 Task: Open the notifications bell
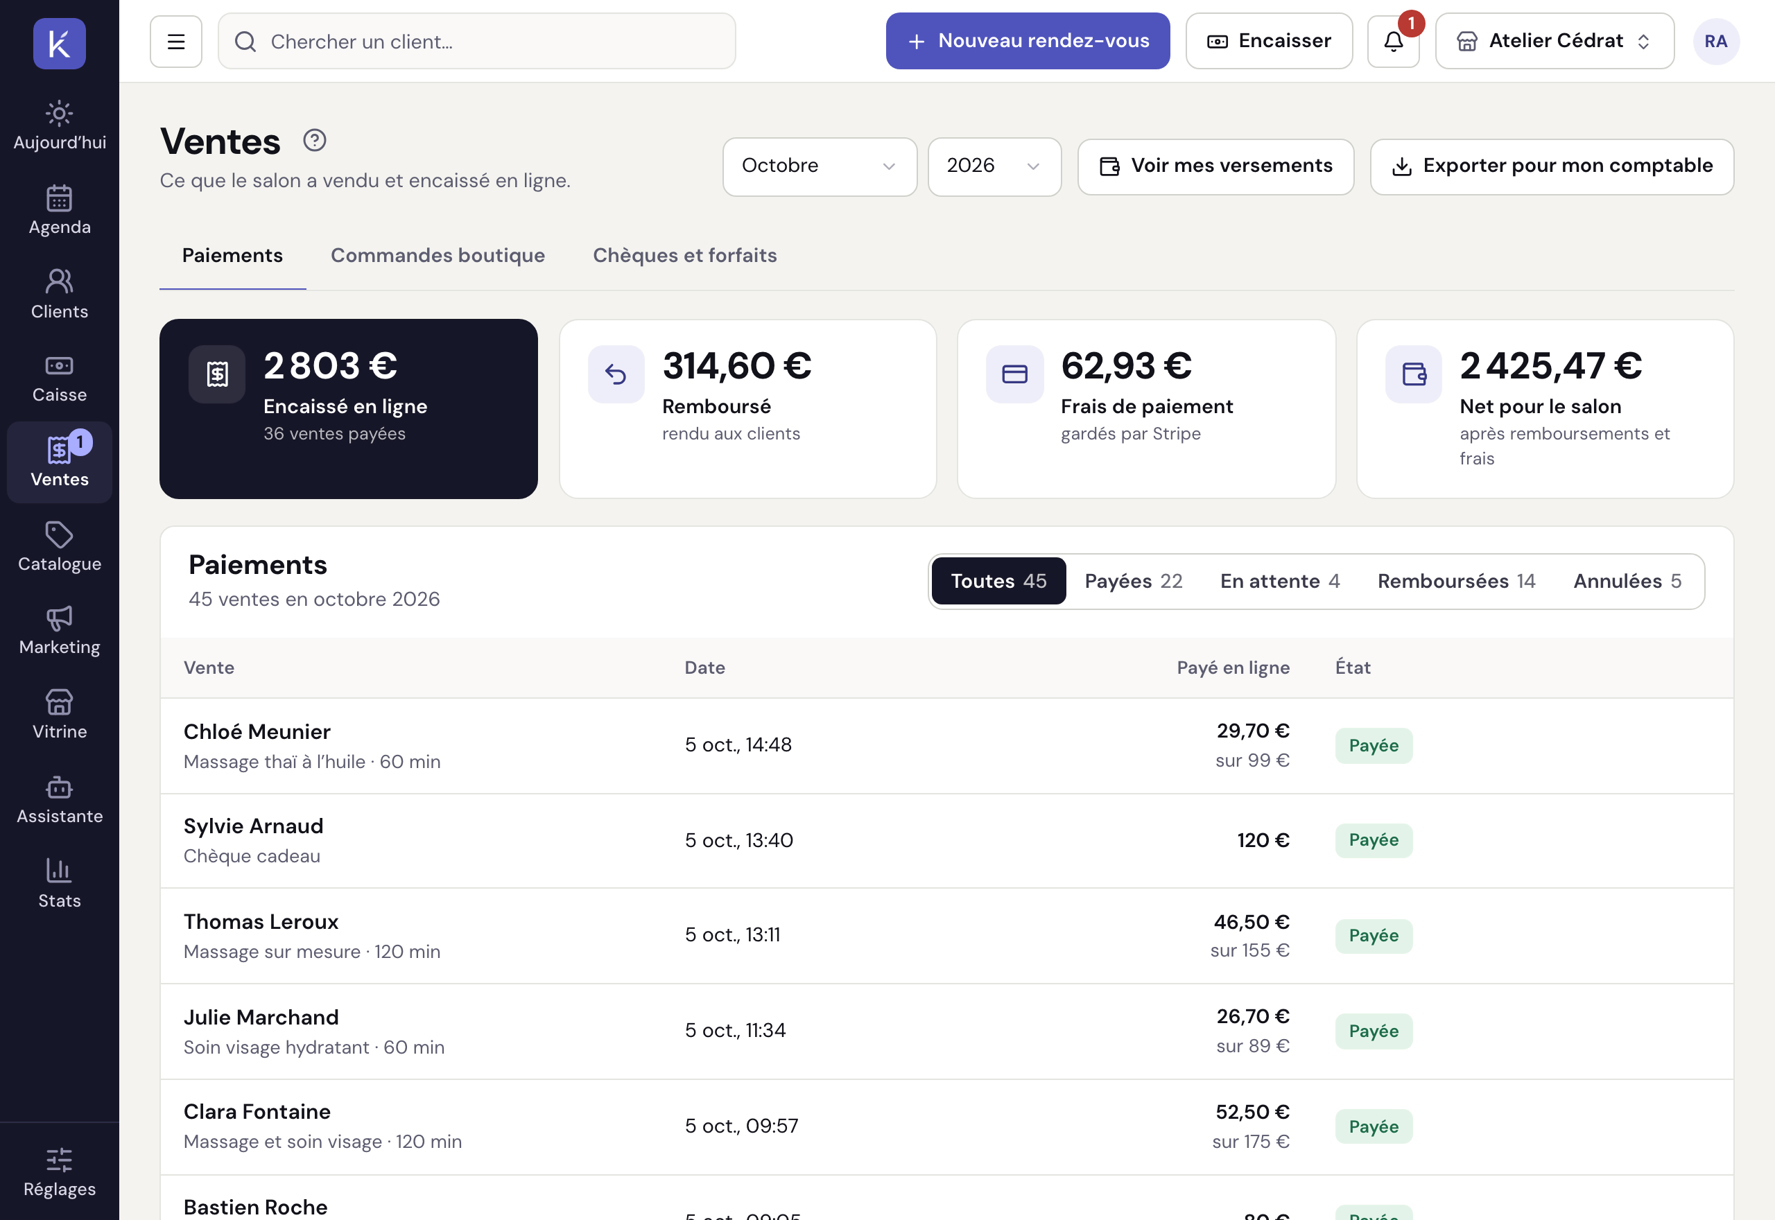tap(1393, 42)
